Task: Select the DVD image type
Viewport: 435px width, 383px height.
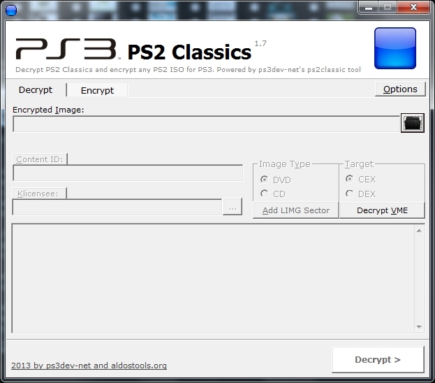Action: (264, 180)
